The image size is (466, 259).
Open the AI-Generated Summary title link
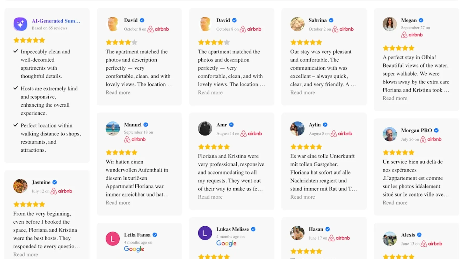(x=56, y=21)
